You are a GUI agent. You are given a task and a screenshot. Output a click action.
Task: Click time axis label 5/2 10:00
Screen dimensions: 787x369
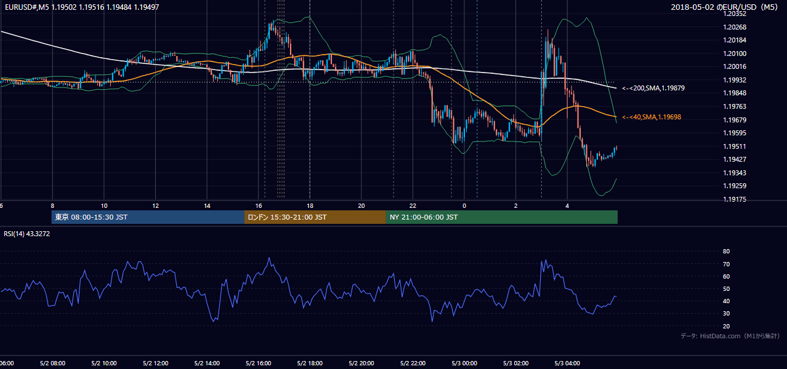click(x=104, y=363)
